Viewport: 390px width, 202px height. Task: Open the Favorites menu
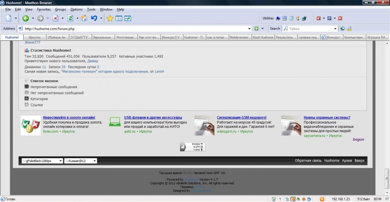click(x=44, y=10)
